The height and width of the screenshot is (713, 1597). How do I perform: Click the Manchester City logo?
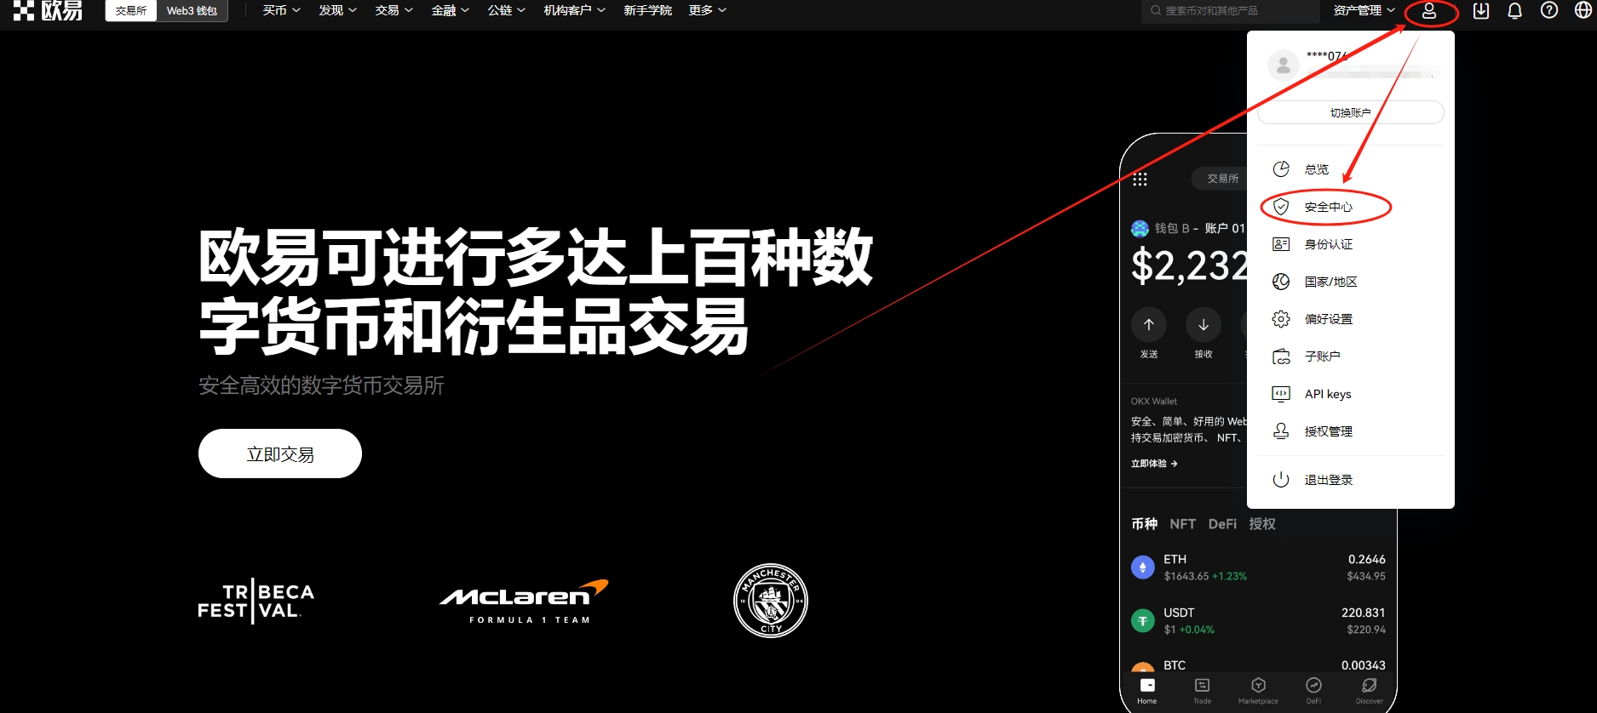[x=771, y=601]
